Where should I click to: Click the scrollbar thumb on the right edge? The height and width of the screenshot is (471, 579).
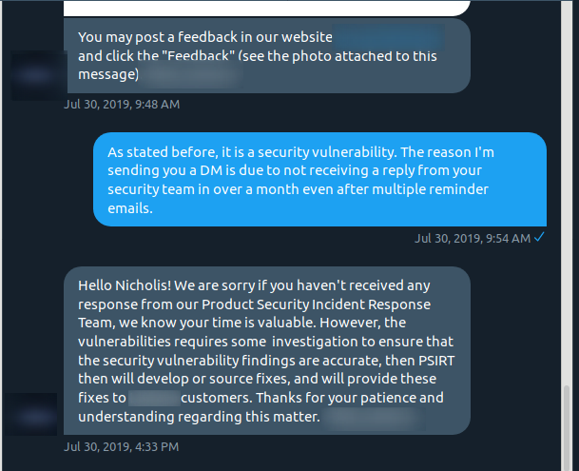pyautogui.click(x=566, y=428)
